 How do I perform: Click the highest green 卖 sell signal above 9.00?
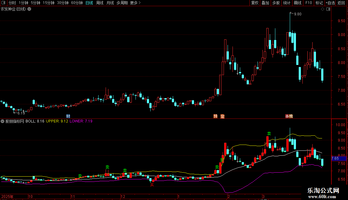[x=269, y=134]
